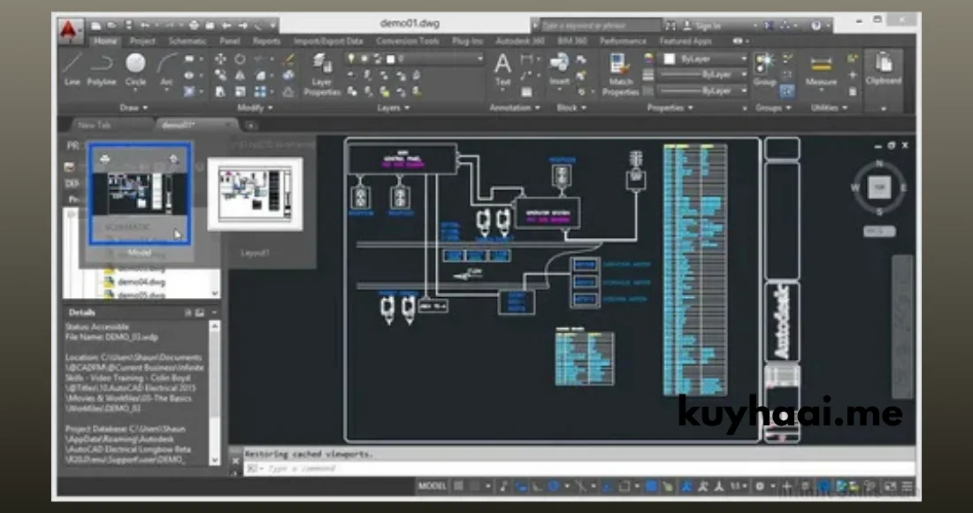973x513 pixels.
Task: Select the Arc drawing tool
Action: click(166, 70)
